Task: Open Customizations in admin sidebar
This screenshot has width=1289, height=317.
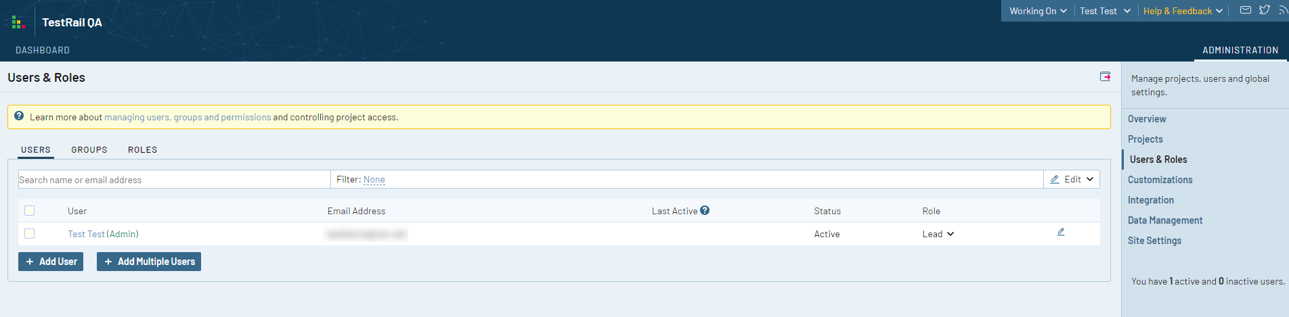Action: click(x=1160, y=180)
